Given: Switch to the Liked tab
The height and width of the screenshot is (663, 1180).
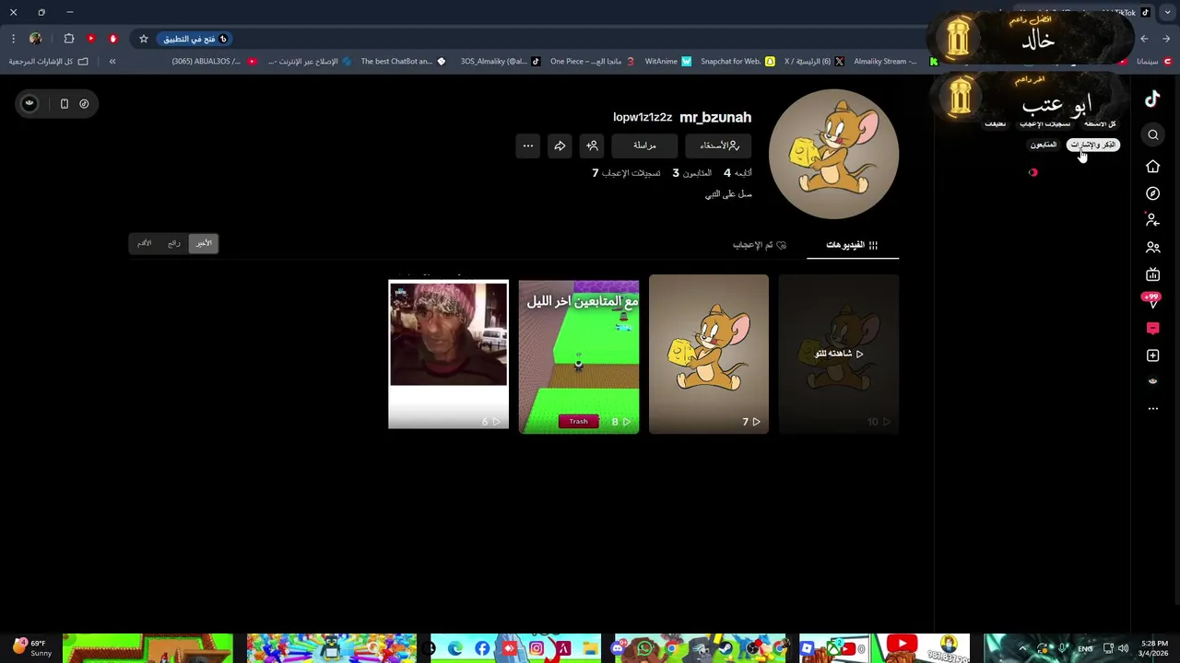Looking at the screenshot, I should [x=760, y=245].
